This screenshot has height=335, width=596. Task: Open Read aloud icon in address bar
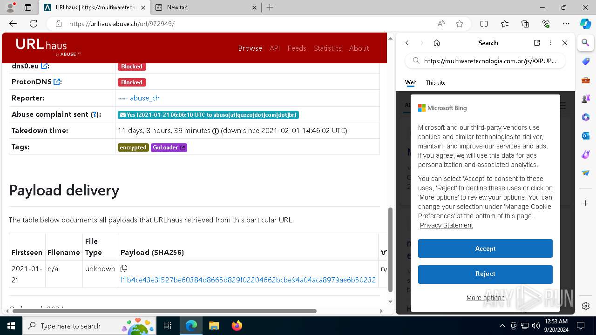coord(441,24)
